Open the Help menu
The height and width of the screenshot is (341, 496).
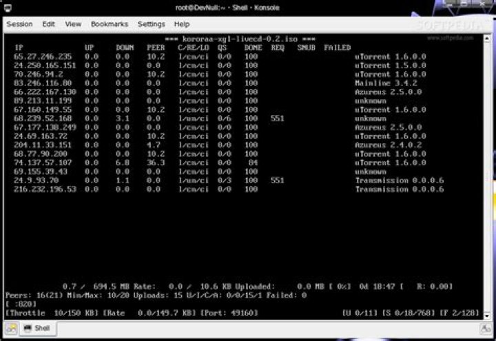tap(182, 24)
